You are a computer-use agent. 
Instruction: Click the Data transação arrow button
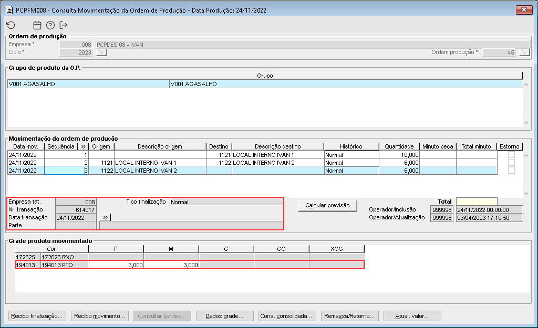pyautogui.click(x=105, y=217)
